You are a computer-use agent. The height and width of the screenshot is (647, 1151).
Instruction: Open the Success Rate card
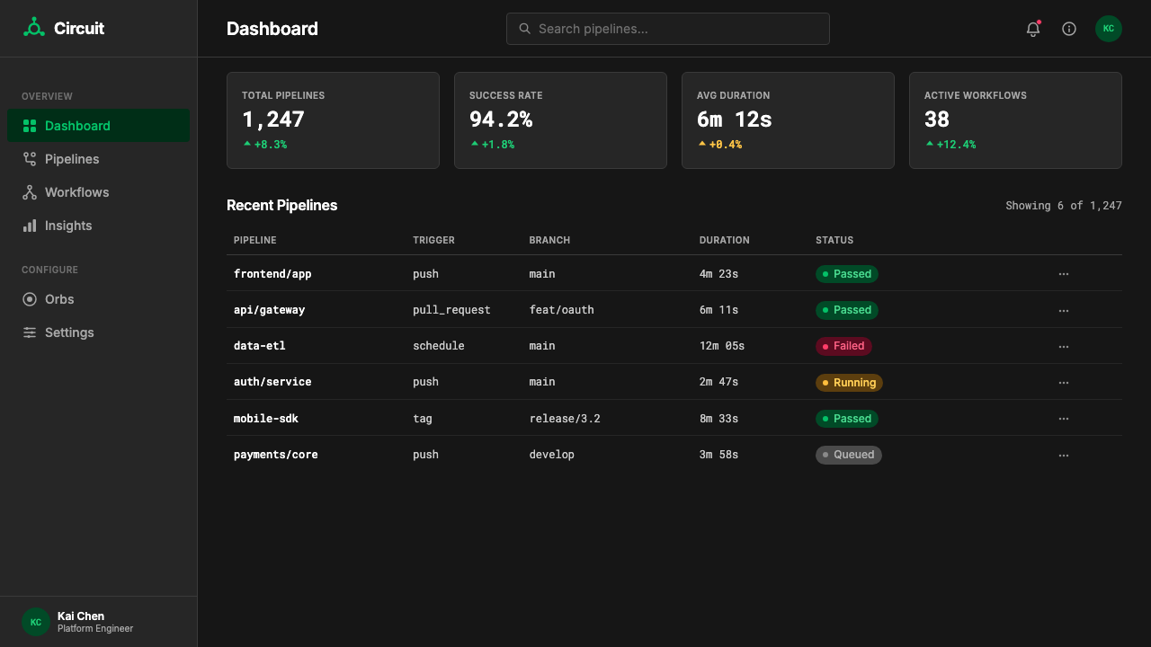[560, 120]
